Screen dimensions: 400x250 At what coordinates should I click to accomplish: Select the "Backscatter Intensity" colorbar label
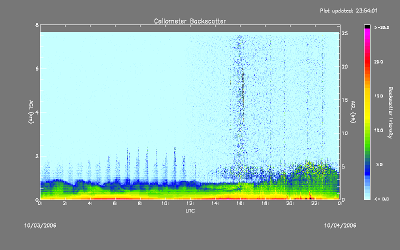[x=390, y=112]
